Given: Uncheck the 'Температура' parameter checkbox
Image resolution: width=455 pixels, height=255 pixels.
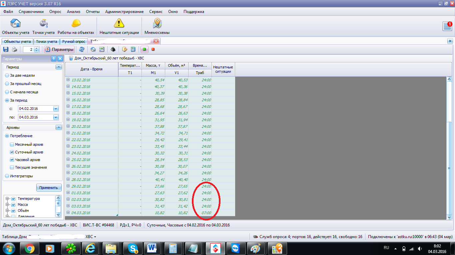Looking at the screenshot, I should pos(13,199).
